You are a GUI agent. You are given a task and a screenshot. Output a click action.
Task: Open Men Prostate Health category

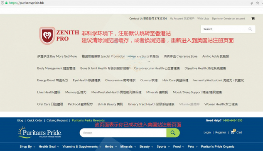[116, 92]
